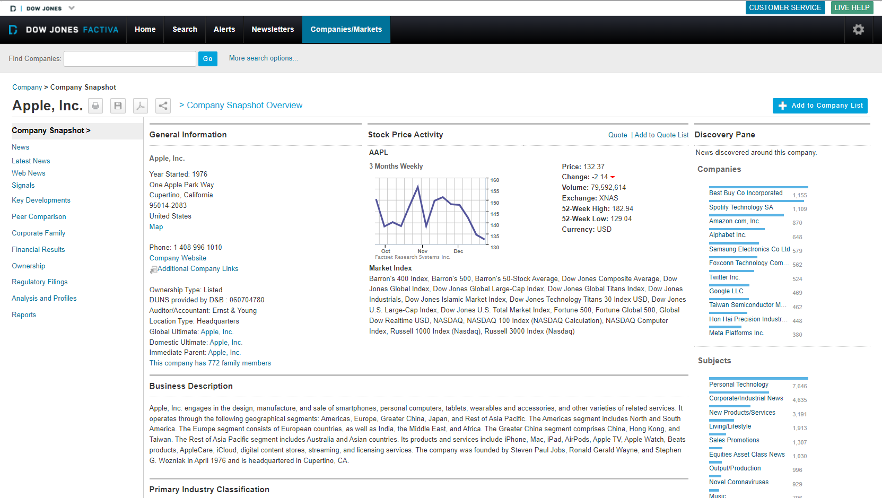Viewport: 882px width, 498px height.
Task: Open the Search menu tab
Action: click(185, 30)
